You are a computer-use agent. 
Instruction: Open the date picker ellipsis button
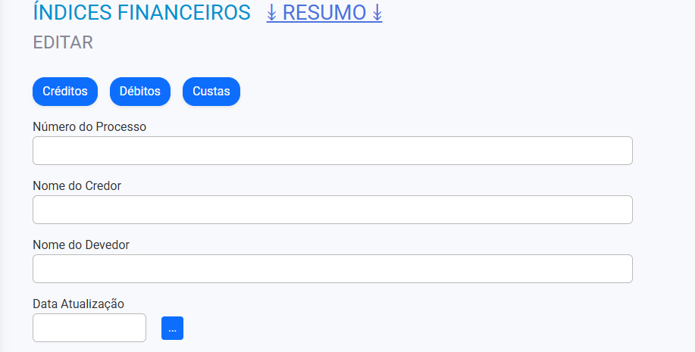pyautogui.click(x=172, y=328)
